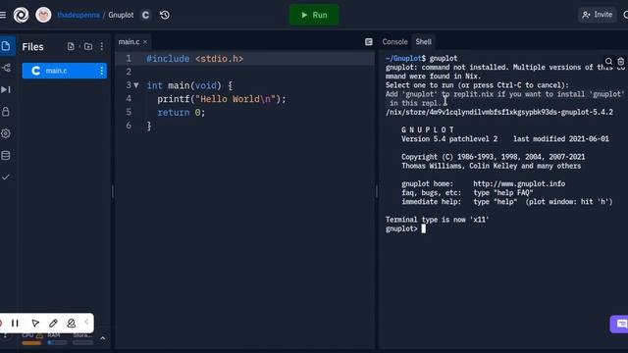Open the repl history icon
Viewport: 628px width, 353px height.
165,15
